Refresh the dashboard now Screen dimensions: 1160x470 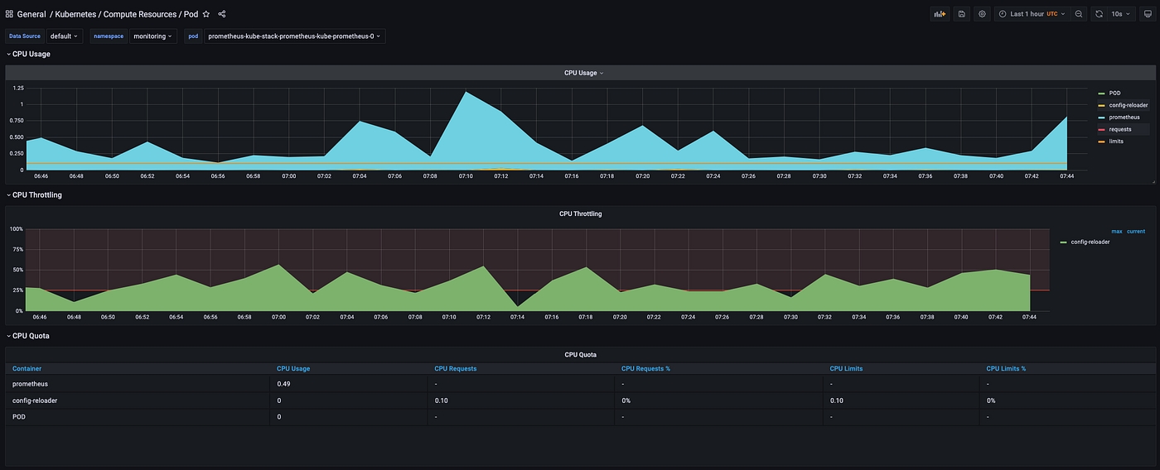pyautogui.click(x=1099, y=14)
